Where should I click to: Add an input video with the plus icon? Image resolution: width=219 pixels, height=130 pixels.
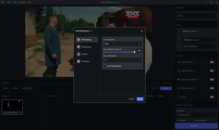point(44,96)
